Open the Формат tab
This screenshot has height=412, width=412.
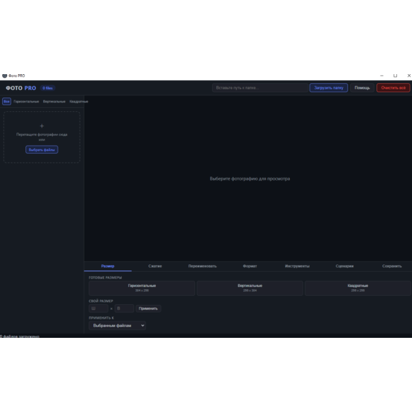pyautogui.click(x=250, y=266)
